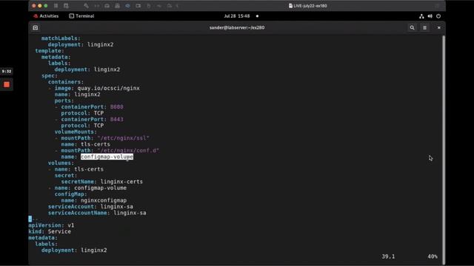
Task: Click the first 'protocol: TCP' line
Action: [82, 113]
